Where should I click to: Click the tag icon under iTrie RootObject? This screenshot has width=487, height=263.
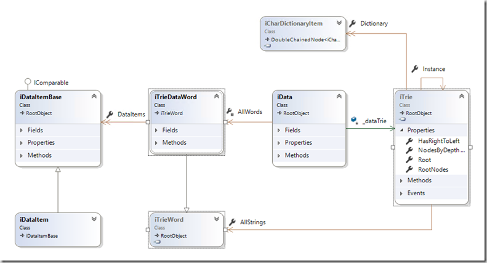click(403, 119)
